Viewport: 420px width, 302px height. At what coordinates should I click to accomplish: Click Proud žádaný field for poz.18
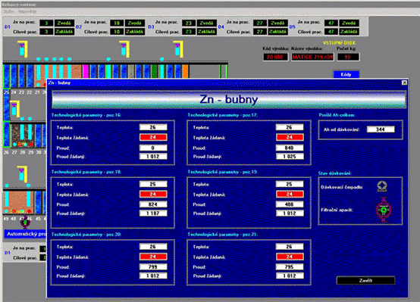point(153,213)
